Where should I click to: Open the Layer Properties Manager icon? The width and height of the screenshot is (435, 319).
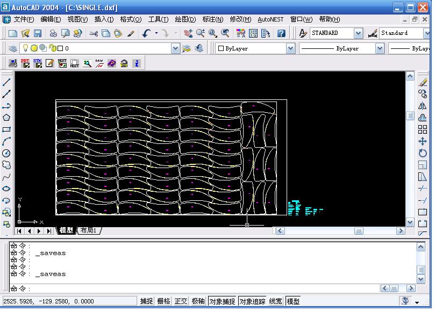[13, 48]
